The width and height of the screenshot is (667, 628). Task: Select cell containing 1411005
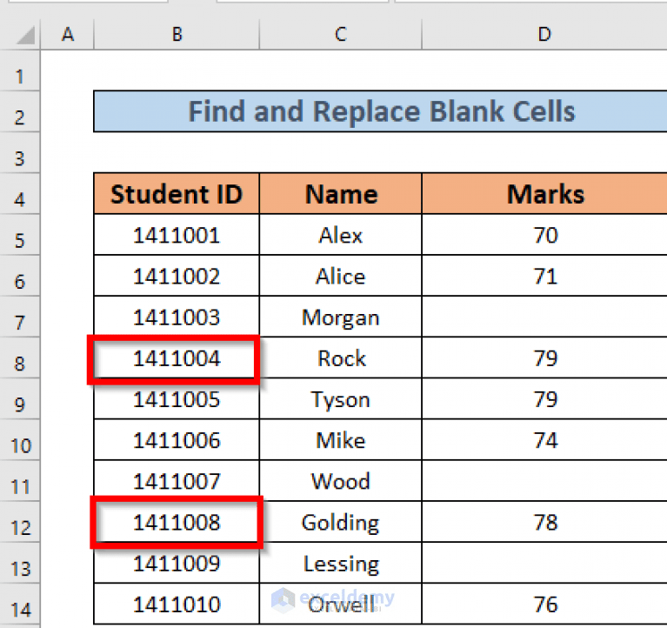177,398
